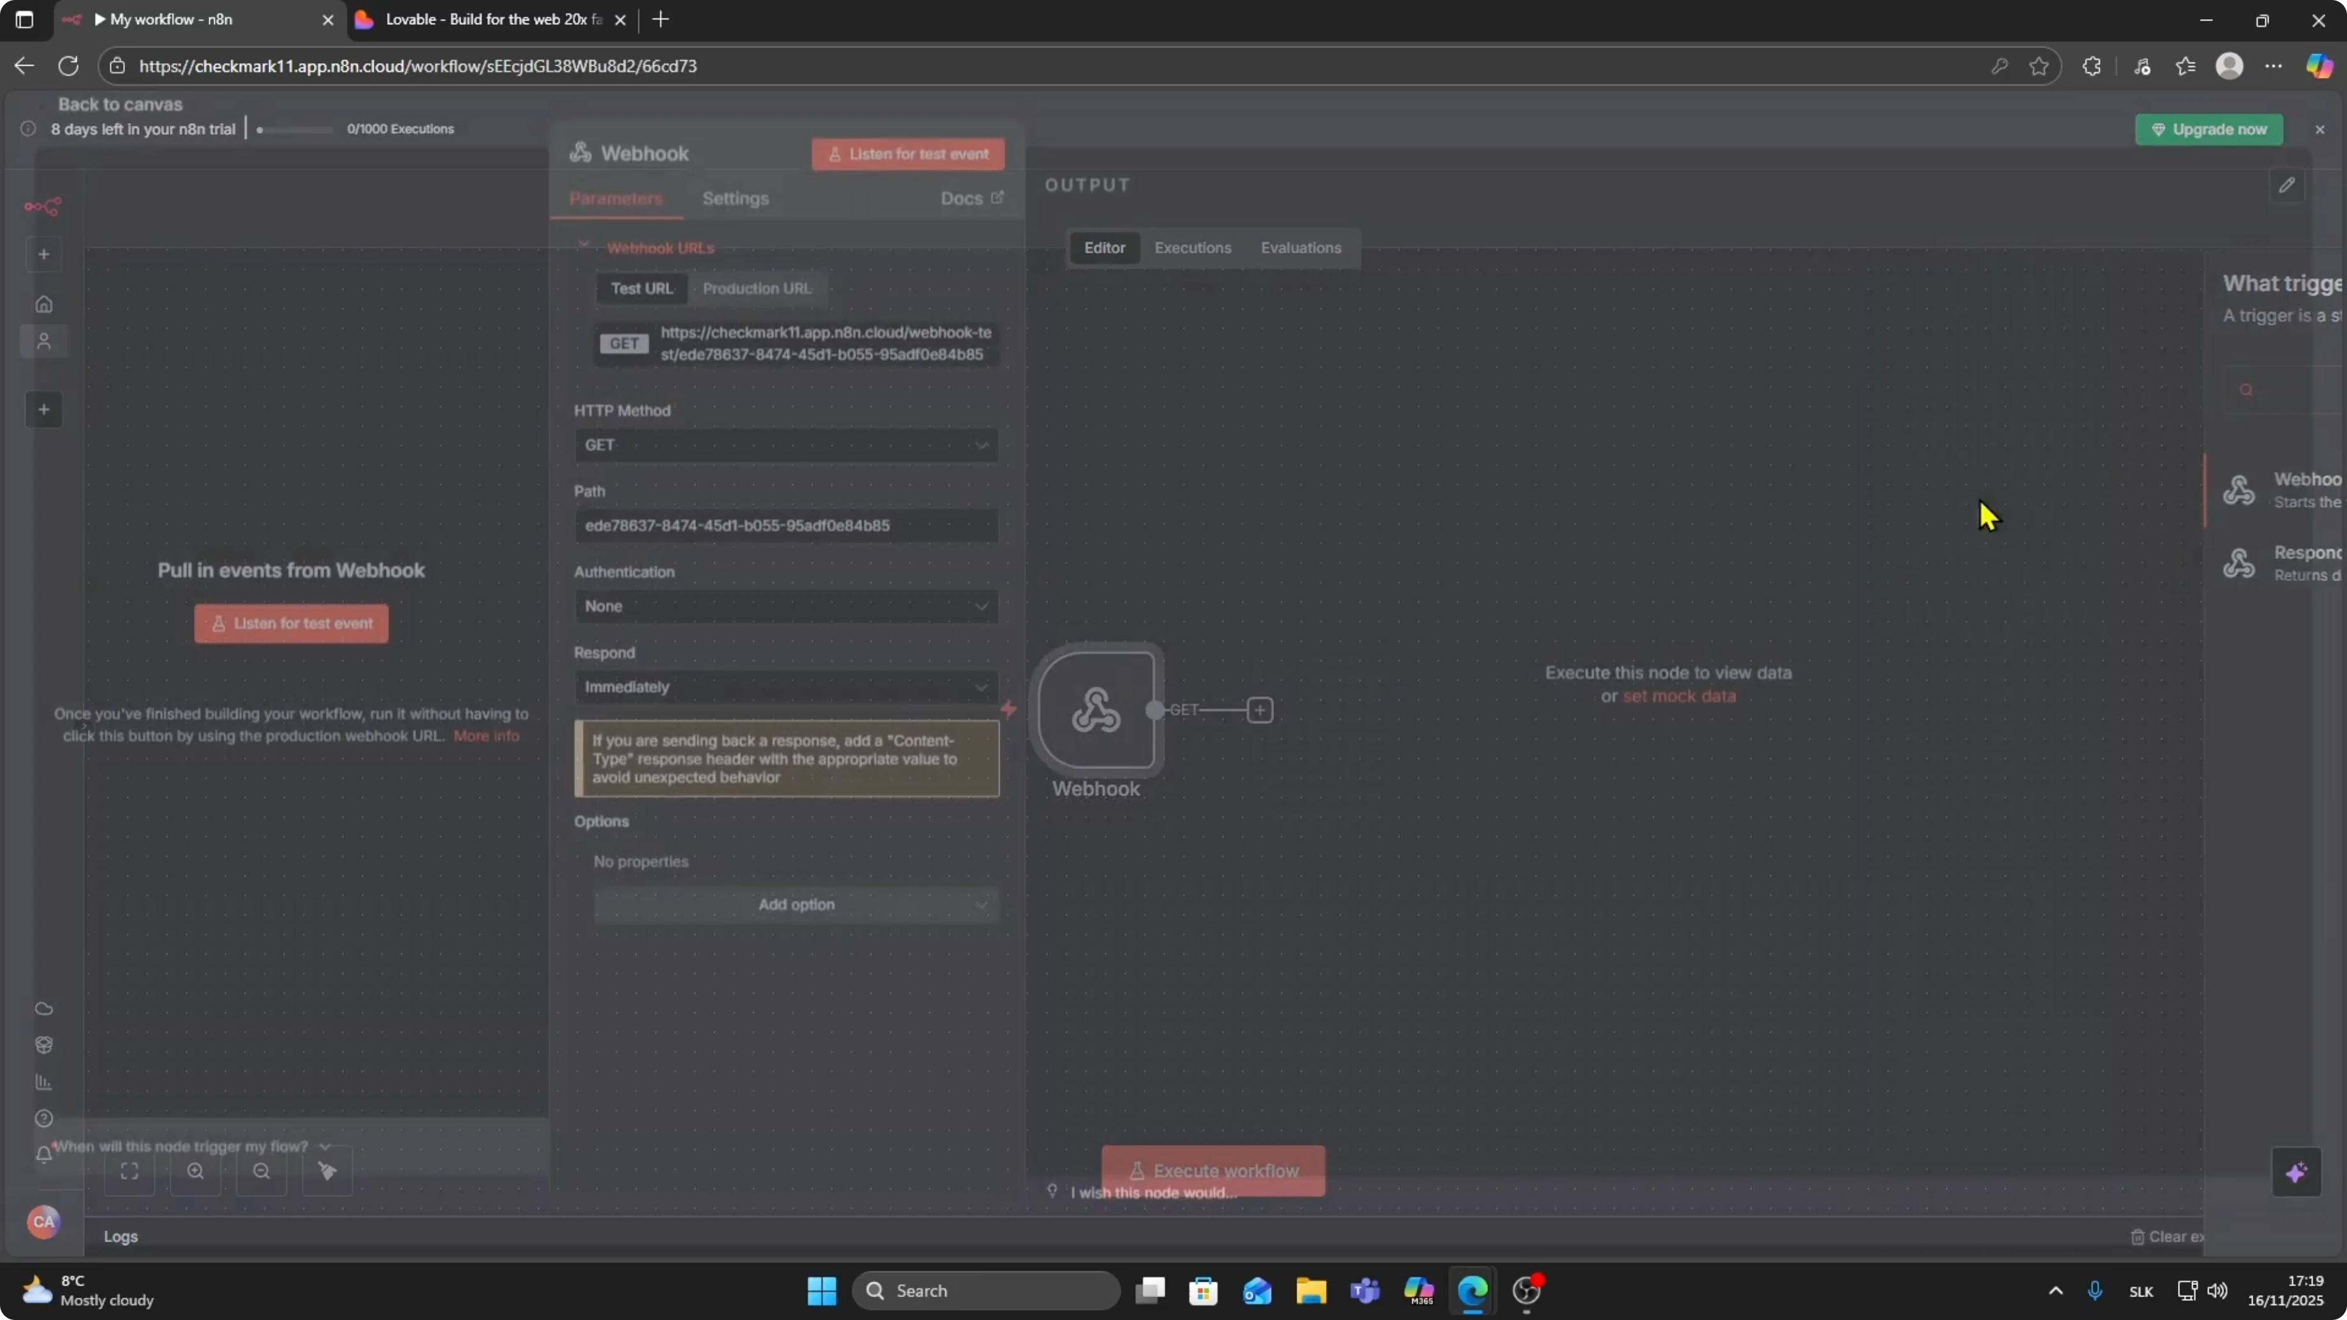Viewport: 2347px width, 1320px height.
Task: Click the zoom out canvas icon
Action: point(261,1171)
